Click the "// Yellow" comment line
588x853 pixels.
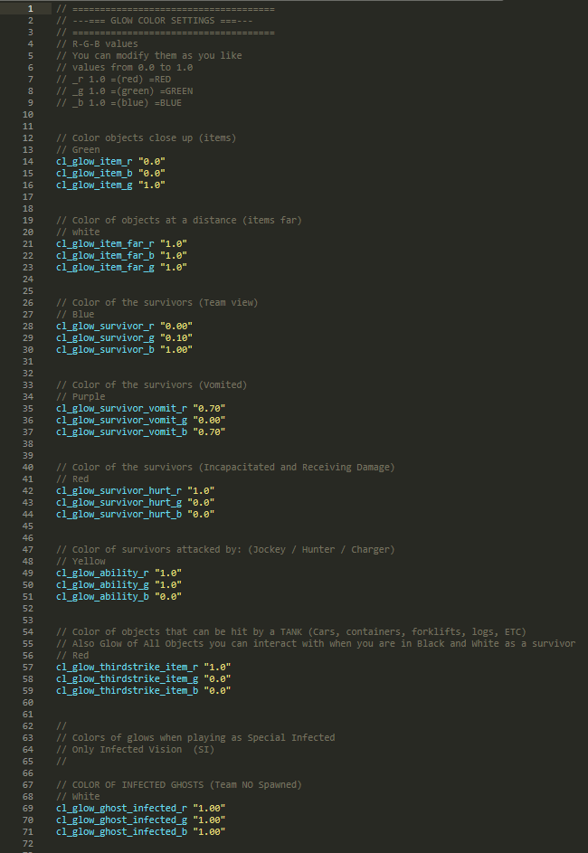(x=81, y=561)
